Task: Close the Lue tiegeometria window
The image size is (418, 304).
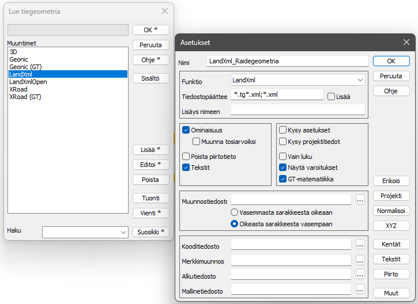Action: pyautogui.click(x=165, y=11)
